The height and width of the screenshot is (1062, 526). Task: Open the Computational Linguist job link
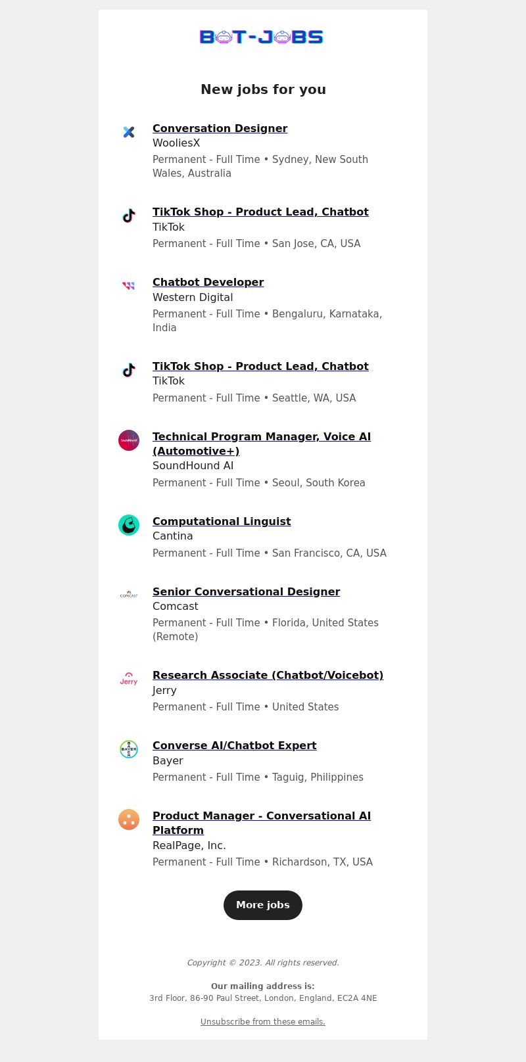222,521
